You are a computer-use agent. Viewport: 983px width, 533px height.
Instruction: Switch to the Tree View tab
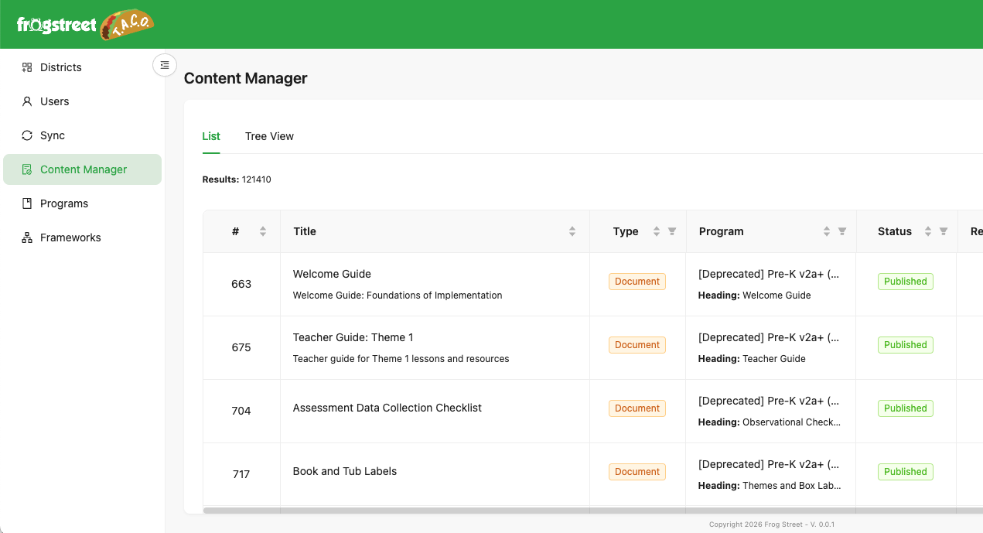click(269, 136)
